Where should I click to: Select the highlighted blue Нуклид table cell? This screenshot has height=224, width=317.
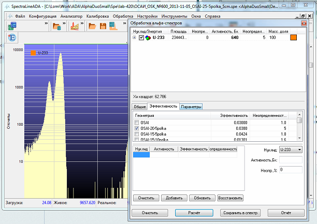click(141, 155)
